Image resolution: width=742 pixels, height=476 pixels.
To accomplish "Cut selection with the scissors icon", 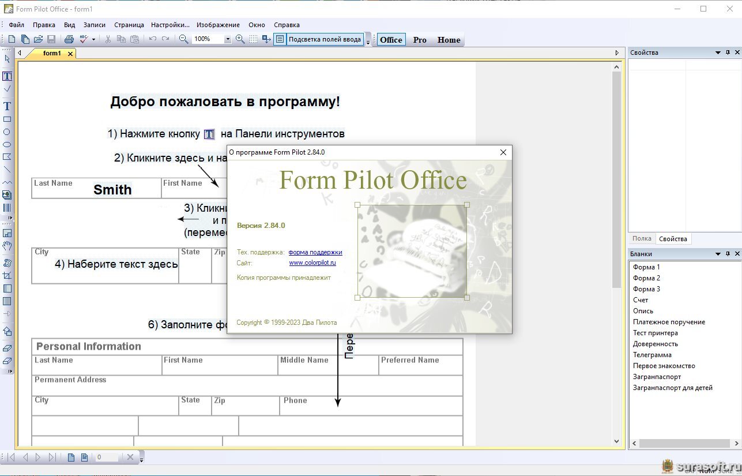I will coord(108,39).
